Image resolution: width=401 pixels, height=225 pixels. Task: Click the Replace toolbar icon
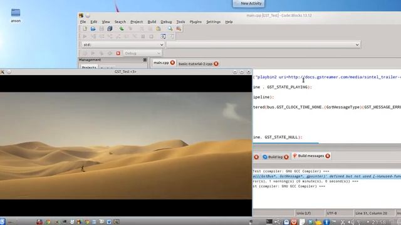point(179,29)
